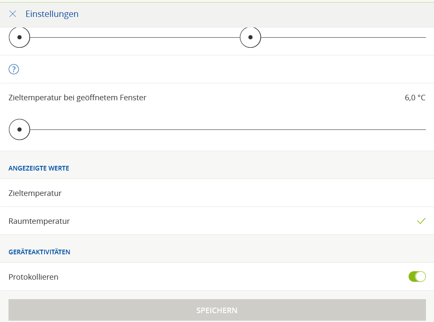Click the open-window temperature slider handle
Viewport: 434px width, 322px height.
tap(19, 129)
